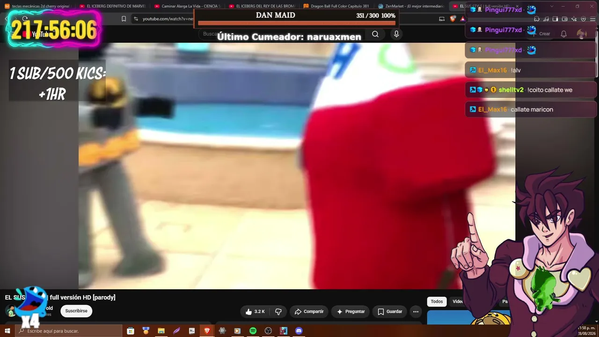This screenshot has height=337, width=599.
Task: Switch to 'teclas mecánicas 2d cherry' tab
Action: point(37,6)
